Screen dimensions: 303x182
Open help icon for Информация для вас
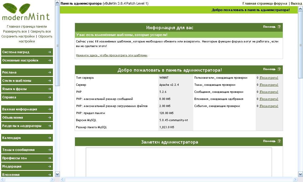279,27
